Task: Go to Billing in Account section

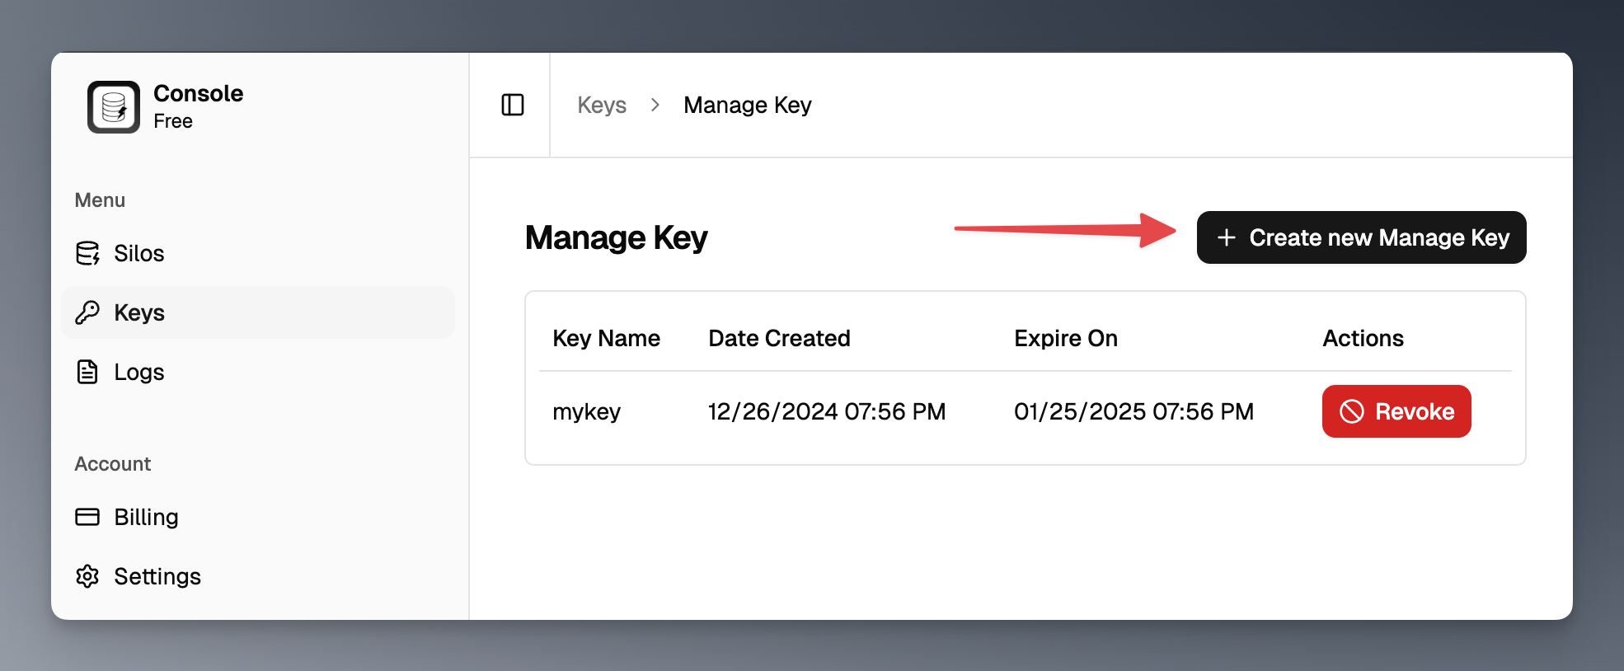Action: pyautogui.click(x=257, y=517)
